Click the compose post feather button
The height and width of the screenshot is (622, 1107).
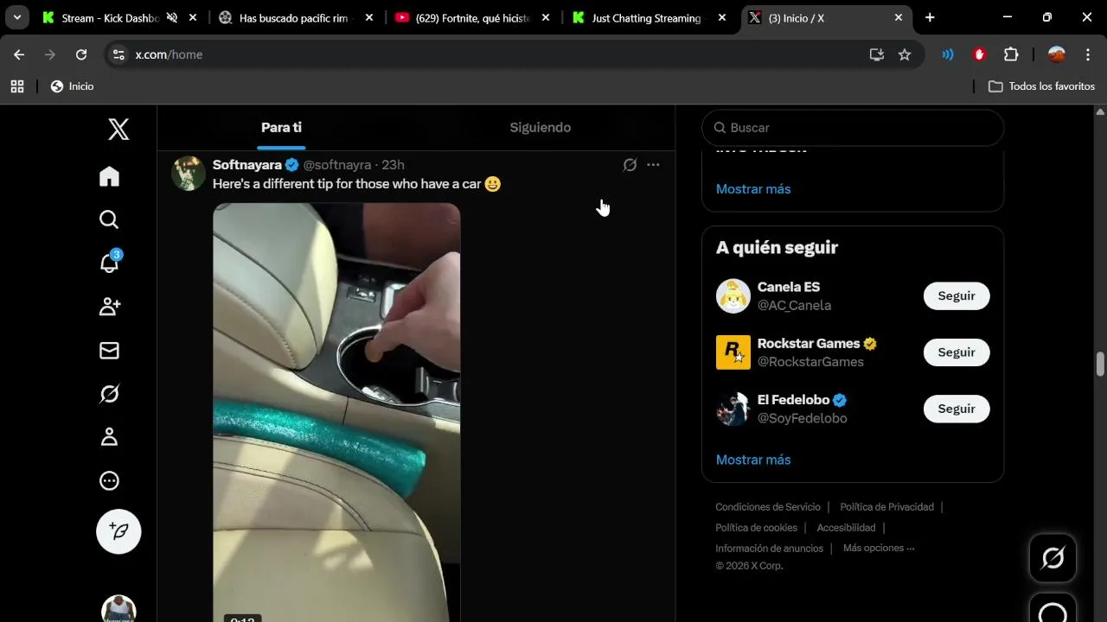pos(118,531)
